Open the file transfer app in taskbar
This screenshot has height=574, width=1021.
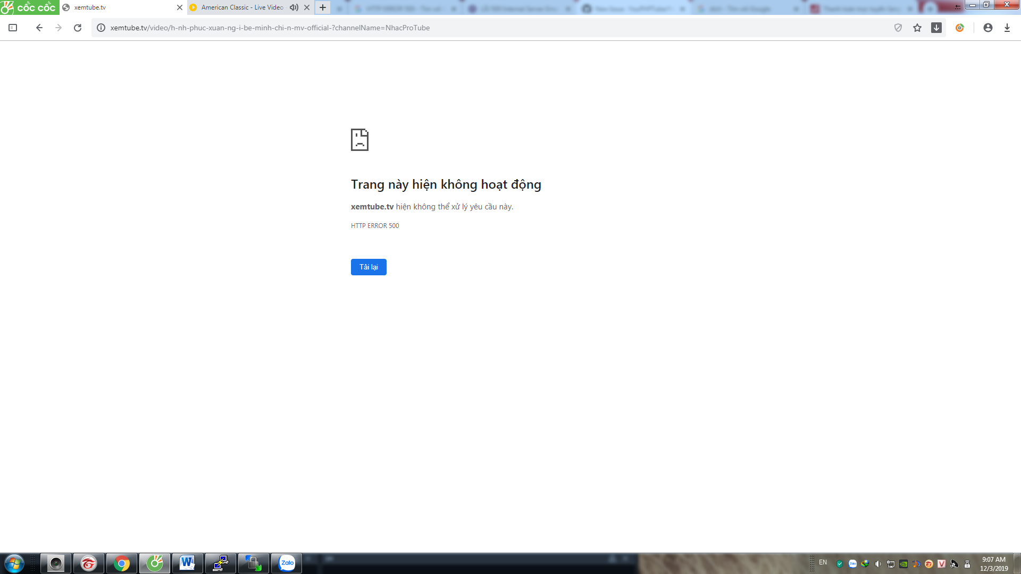pos(254,563)
